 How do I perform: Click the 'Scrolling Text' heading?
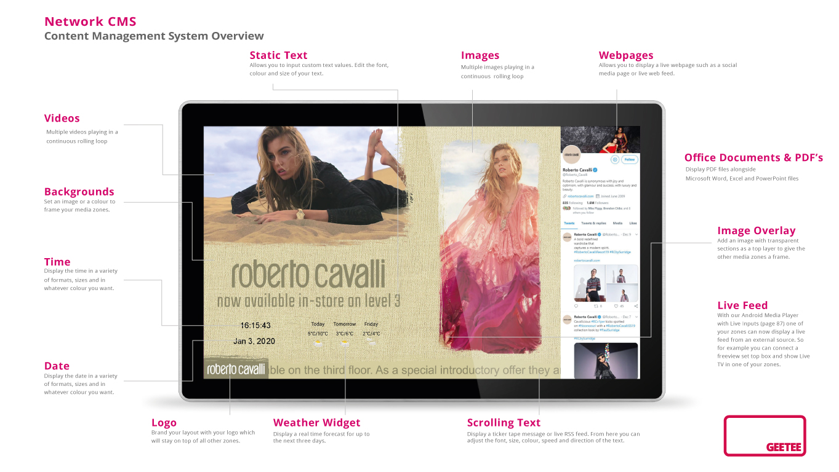pyautogui.click(x=504, y=423)
